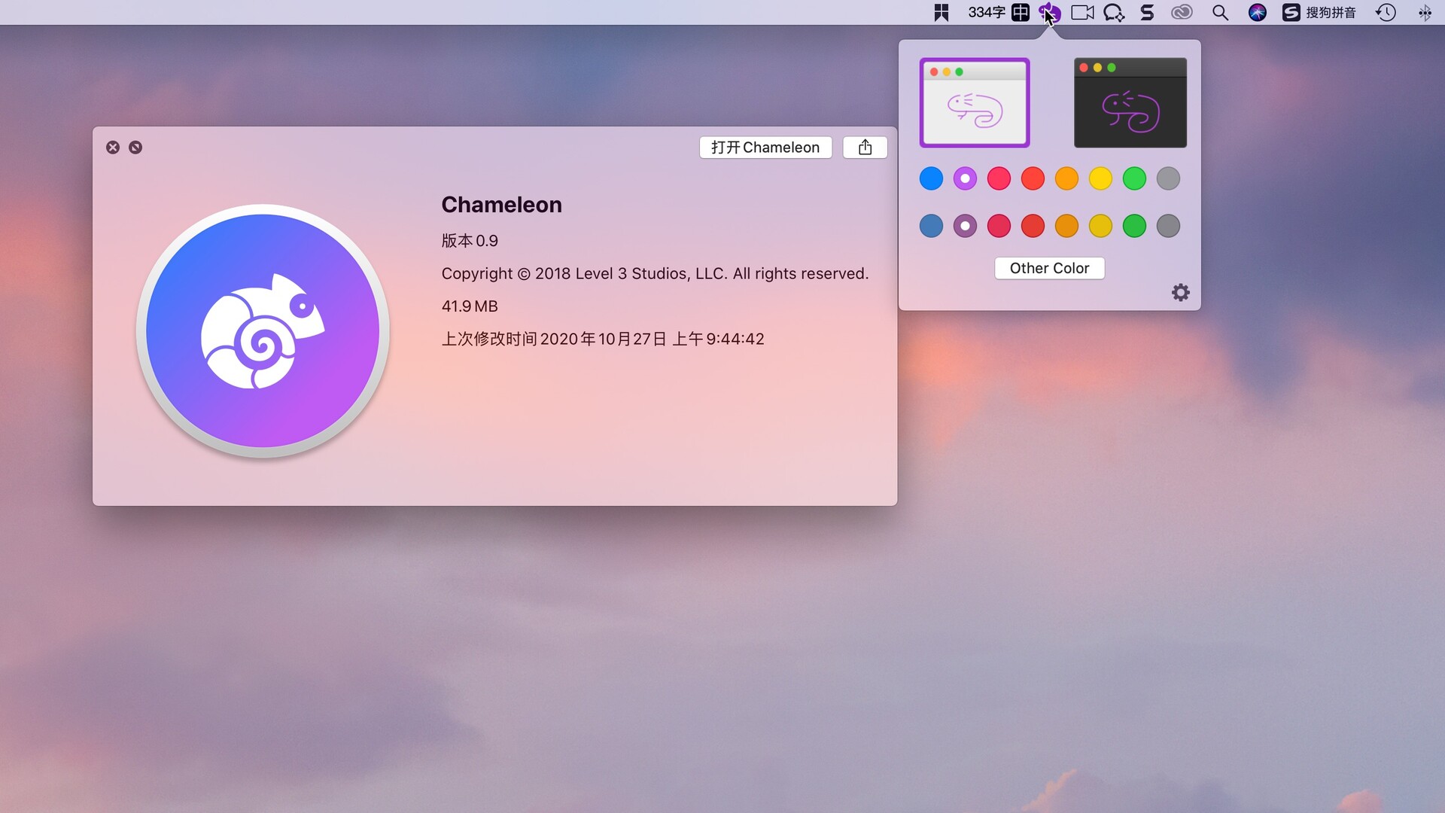
Task: Close the Chameleon preview window
Action: [x=113, y=148]
